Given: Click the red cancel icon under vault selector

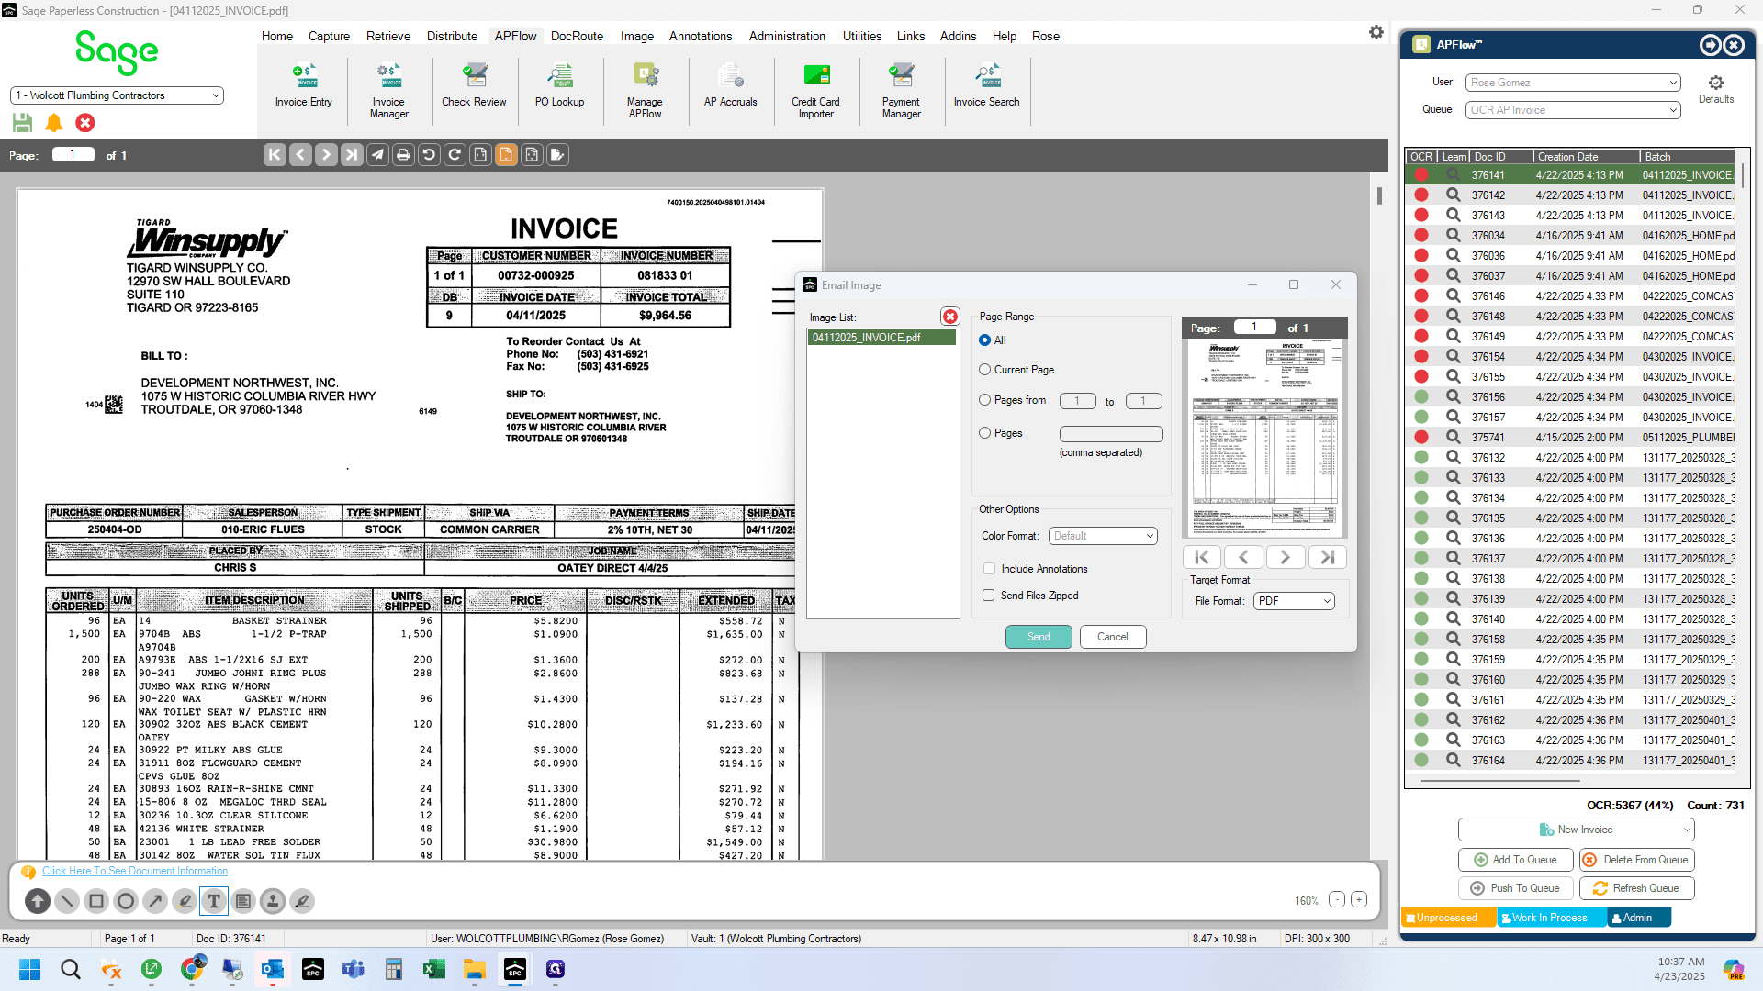Looking at the screenshot, I should [x=85, y=122].
